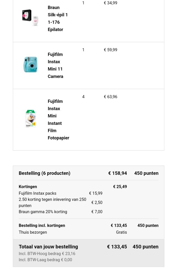Open the Fujifilm Instax Mini Instant Film Fotopapier product
Image resolution: width=175 pixels, height=274 pixels.
pos(58,120)
